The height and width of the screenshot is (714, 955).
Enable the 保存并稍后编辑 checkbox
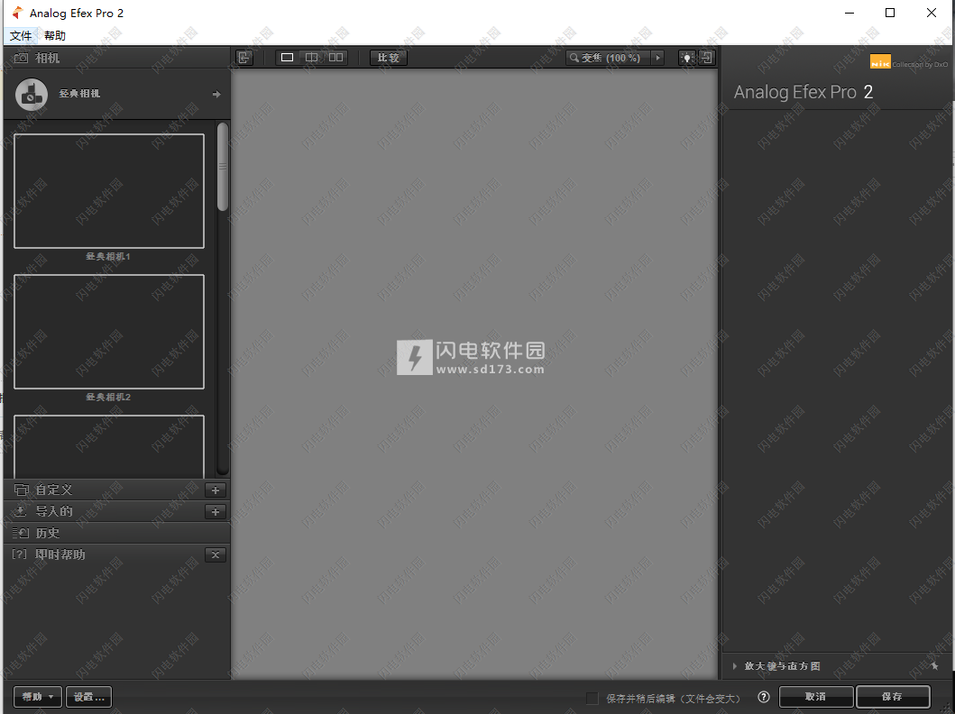(x=592, y=698)
